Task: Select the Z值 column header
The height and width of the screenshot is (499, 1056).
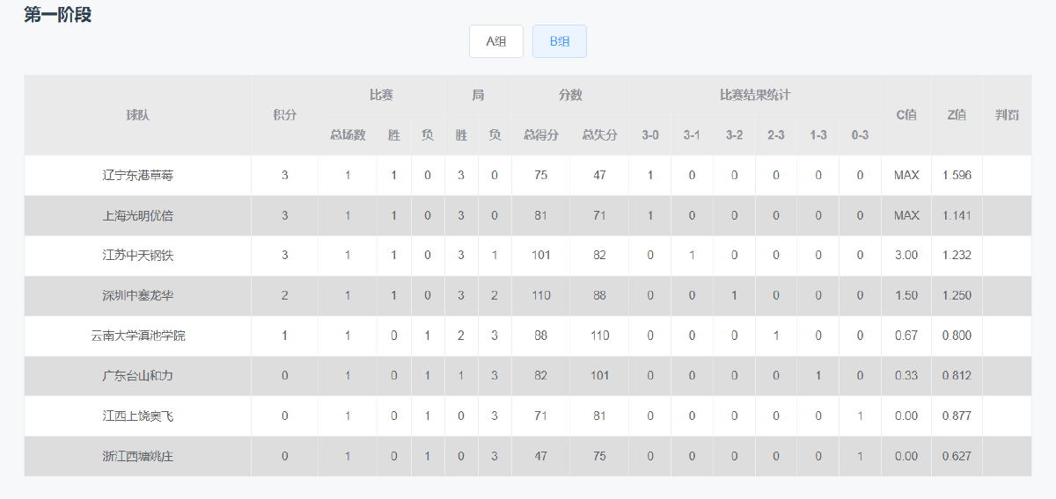Action: click(957, 115)
